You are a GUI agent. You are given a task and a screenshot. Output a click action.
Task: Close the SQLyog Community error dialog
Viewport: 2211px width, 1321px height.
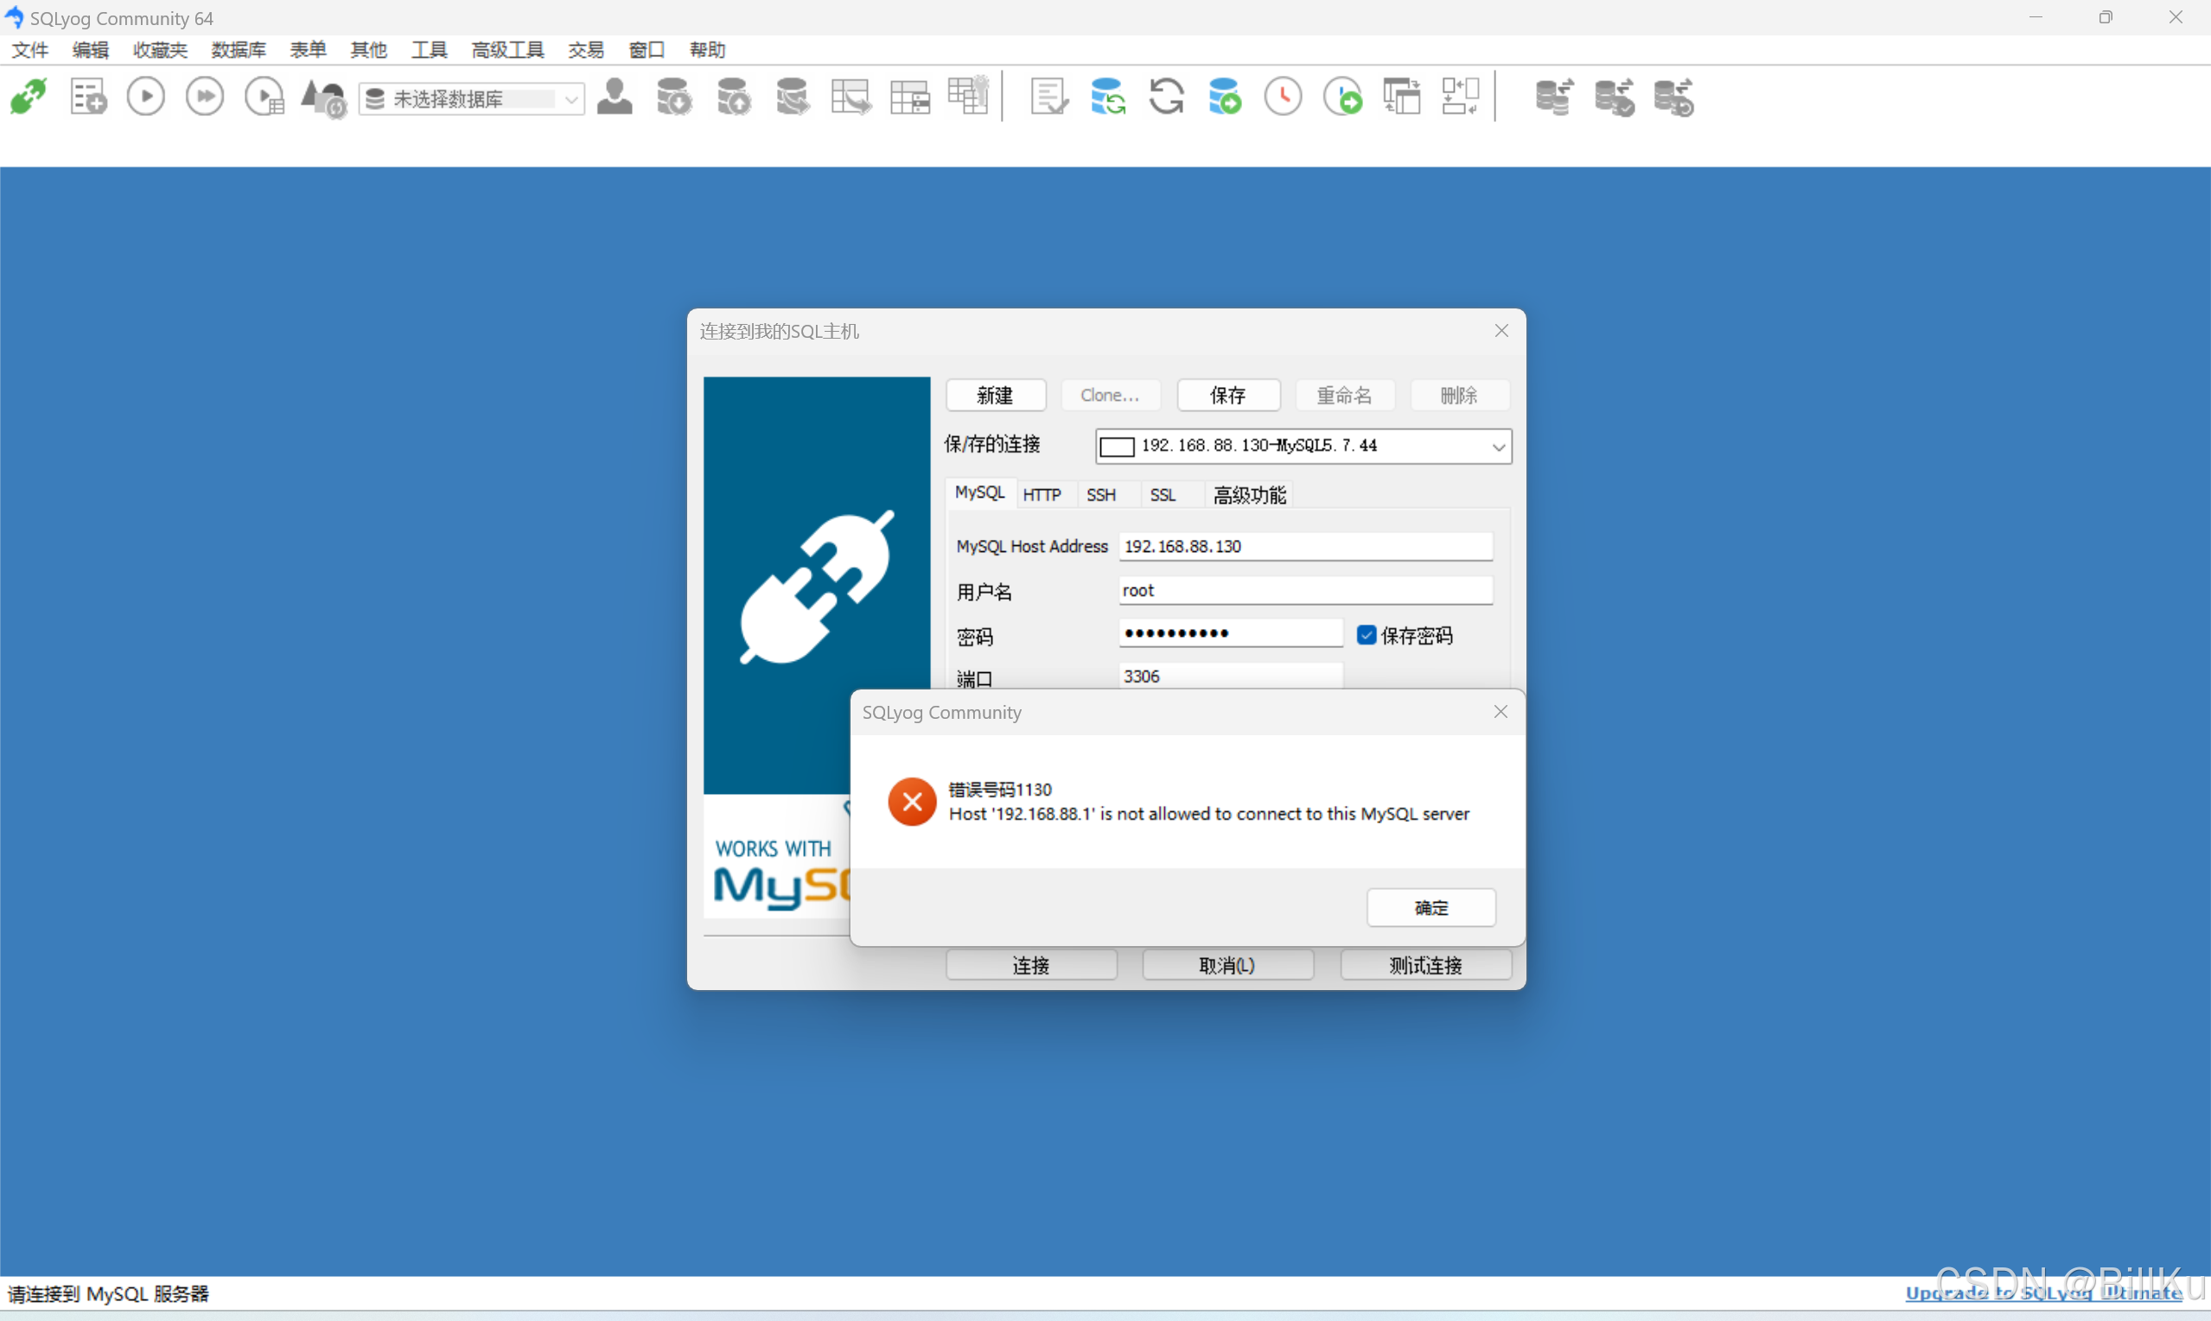tap(1501, 711)
